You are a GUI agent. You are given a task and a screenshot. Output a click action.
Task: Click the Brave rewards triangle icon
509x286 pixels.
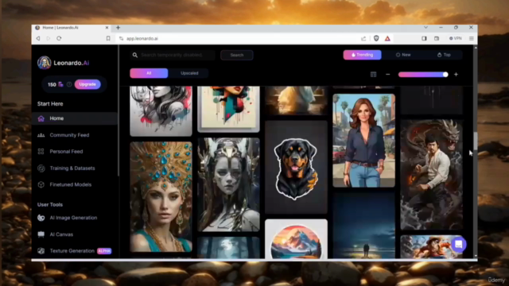click(387, 38)
